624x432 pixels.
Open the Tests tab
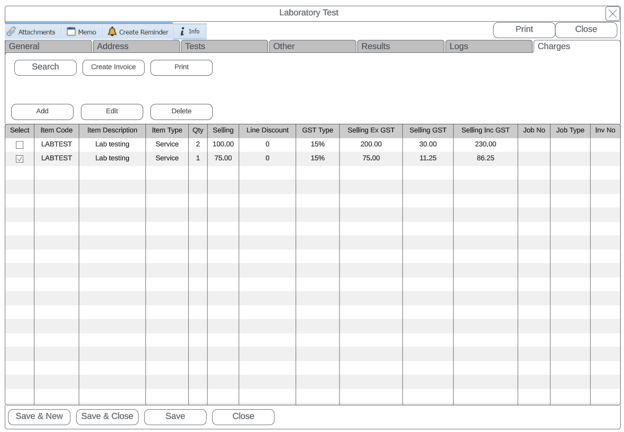(224, 47)
